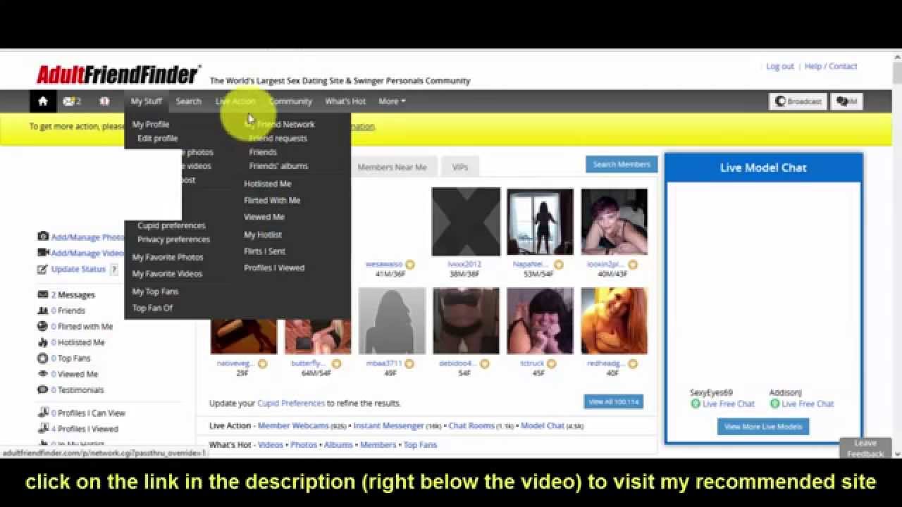The height and width of the screenshot is (507, 902).
Task: Click the camera icon beside Add/Manage Photos
Action: [43, 237]
